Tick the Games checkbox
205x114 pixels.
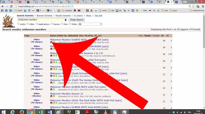click(x=52, y=24)
